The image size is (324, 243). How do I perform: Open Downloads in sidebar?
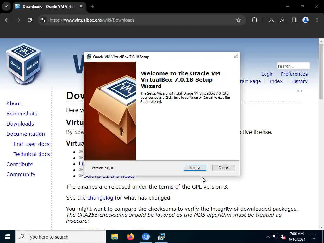(20, 124)
